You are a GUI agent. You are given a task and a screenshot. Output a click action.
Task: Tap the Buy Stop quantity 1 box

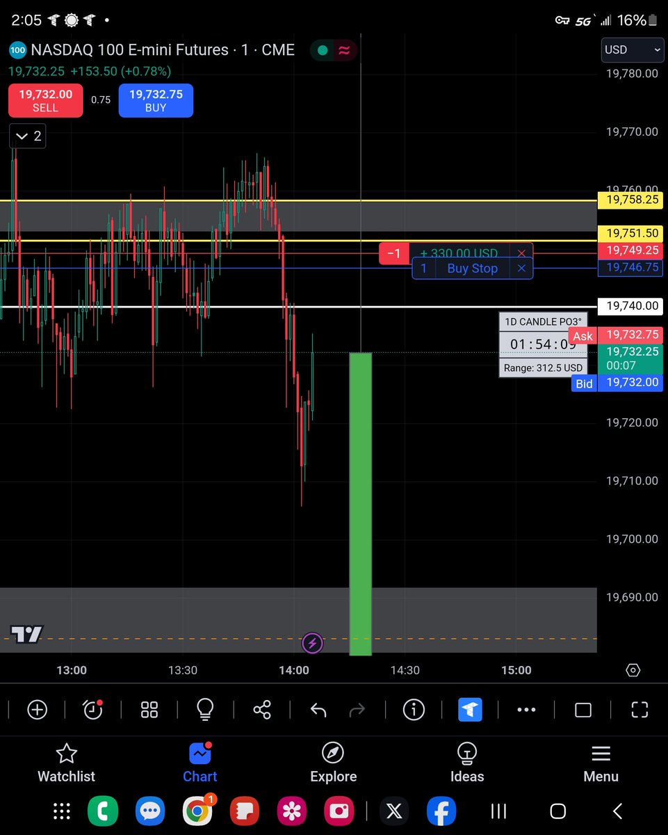(424, 269)
